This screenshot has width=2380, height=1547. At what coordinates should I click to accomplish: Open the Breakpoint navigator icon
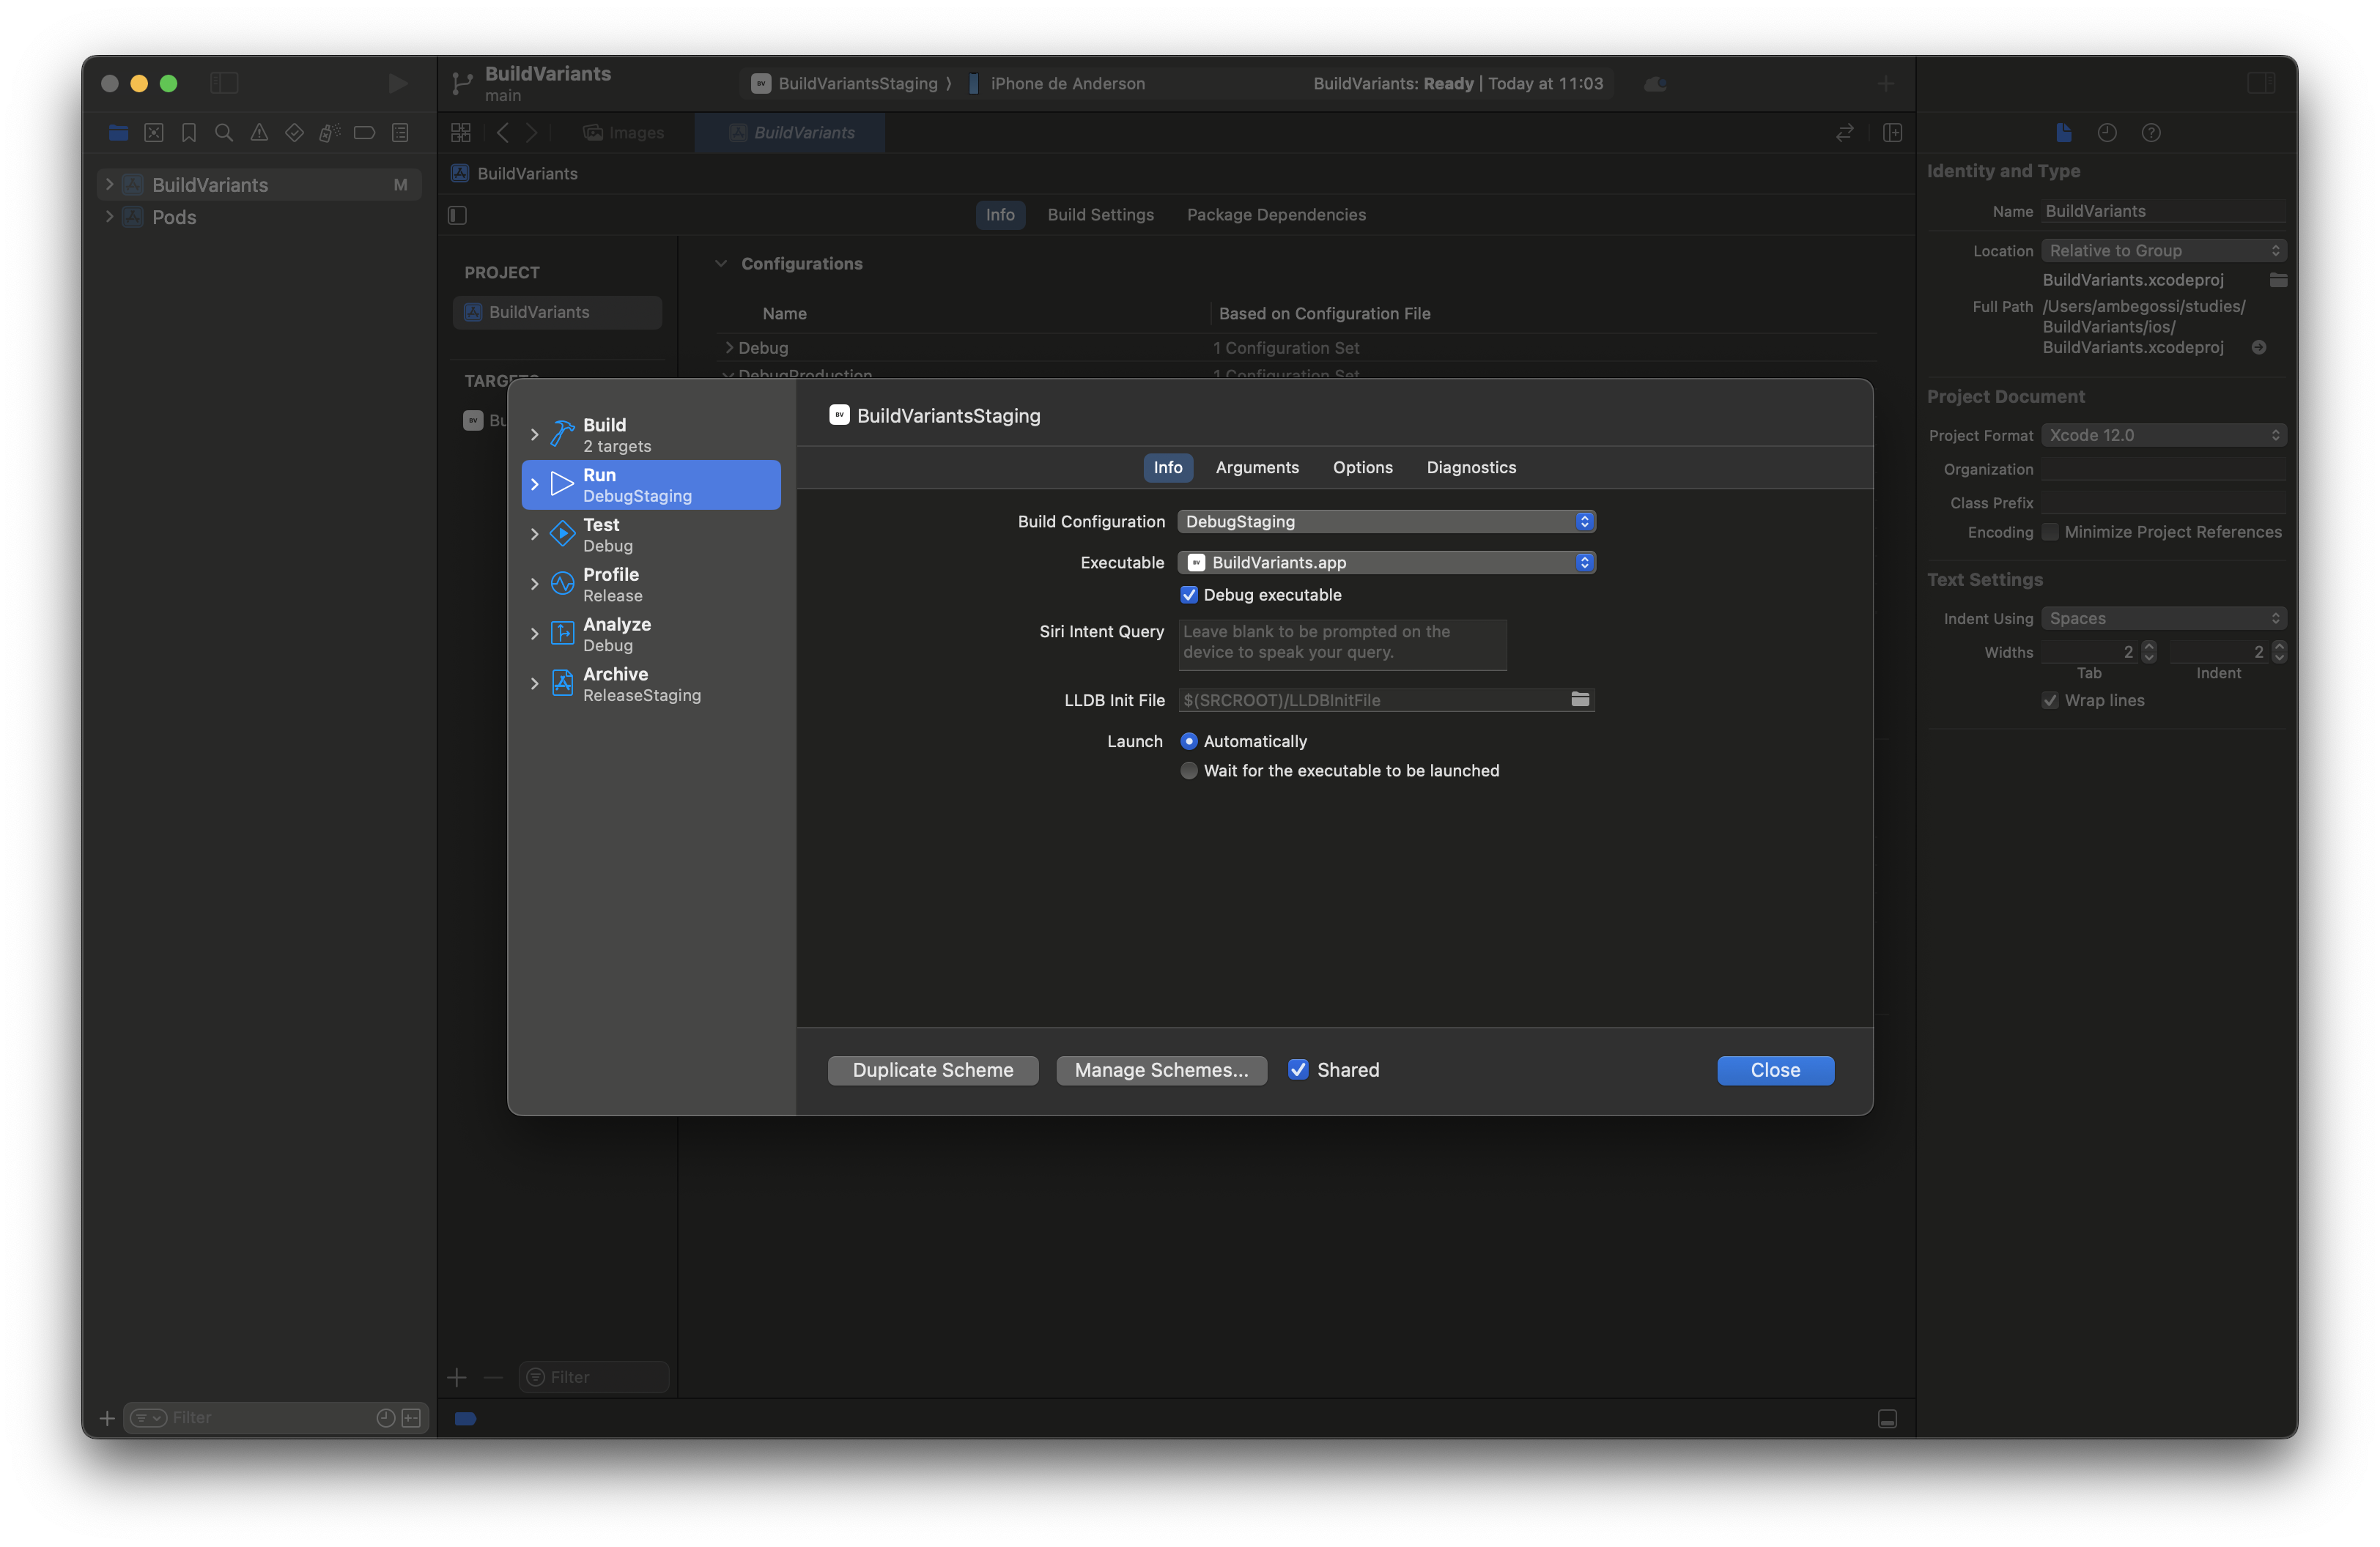tap(364, 132)
